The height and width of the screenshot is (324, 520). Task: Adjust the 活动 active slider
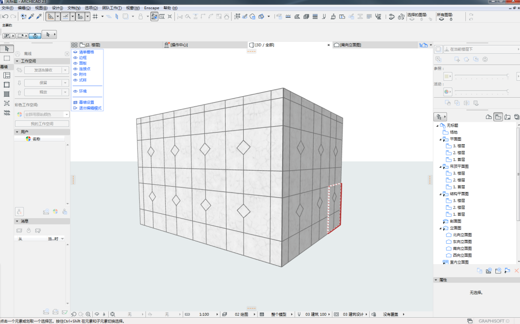[x=481, y=91]
